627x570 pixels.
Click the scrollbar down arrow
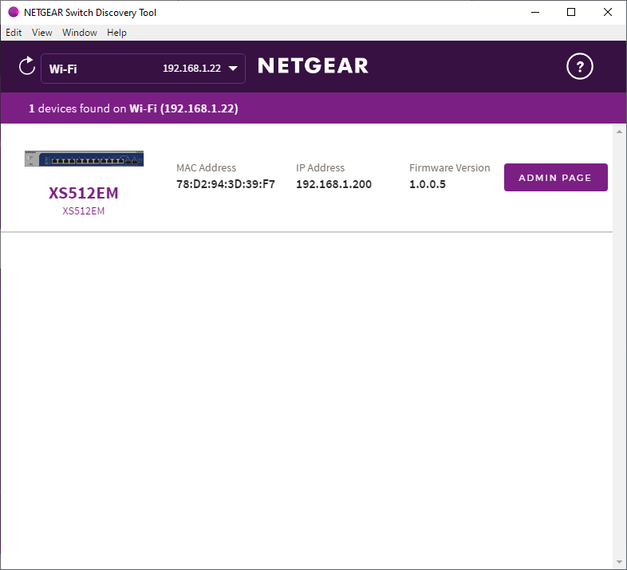click(x=619, y=561)
